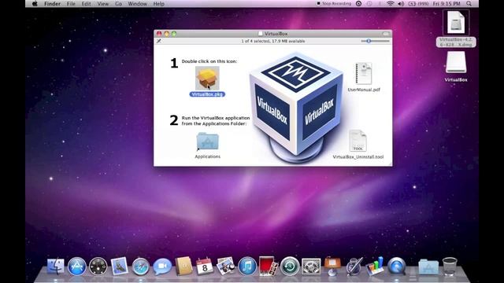Launch iTunes from the Dock

(246, 266)
